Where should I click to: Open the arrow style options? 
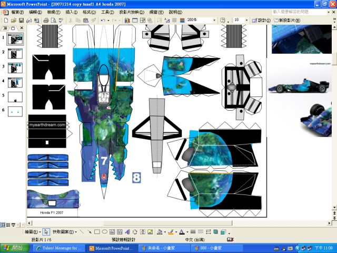click(209, 232)
